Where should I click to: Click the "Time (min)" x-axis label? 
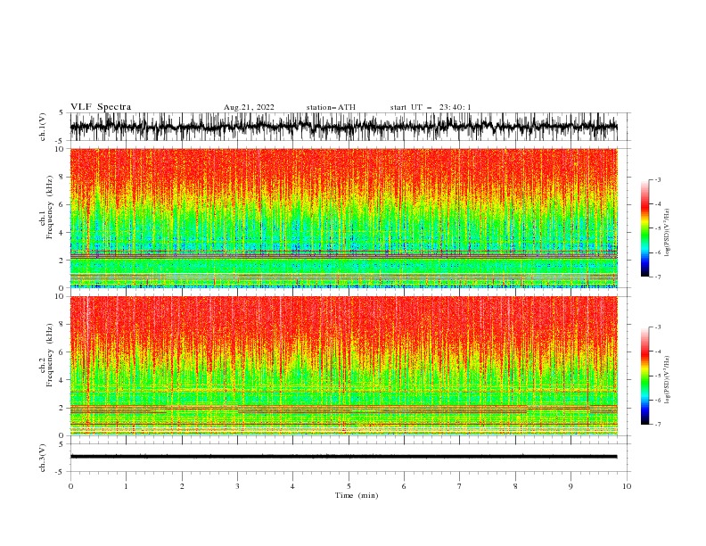(x=357, y=495)
